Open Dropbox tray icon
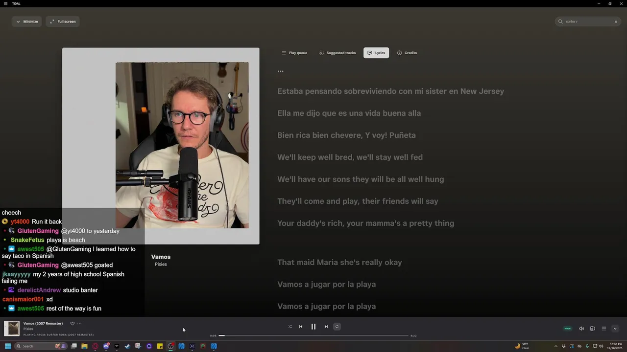This screenshot has height=352, width=627. coord(564,346)
